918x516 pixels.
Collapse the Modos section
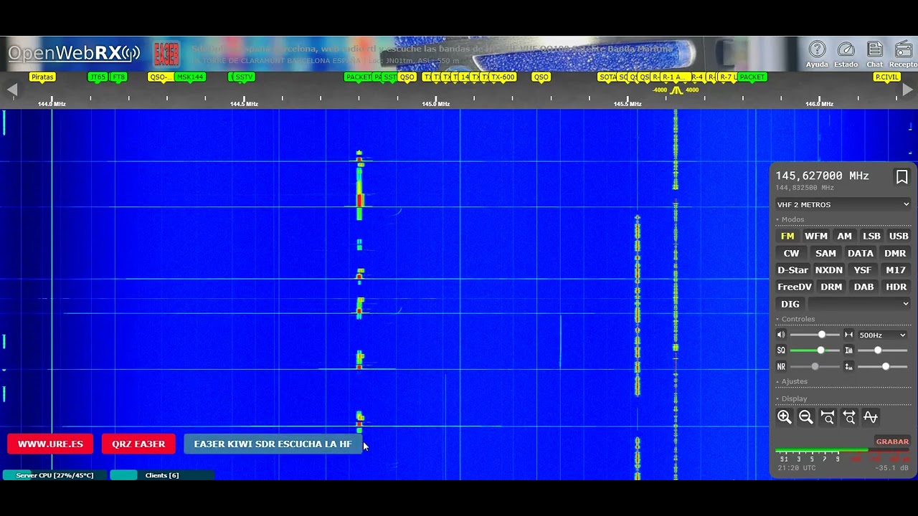click(x=790, y=220)
